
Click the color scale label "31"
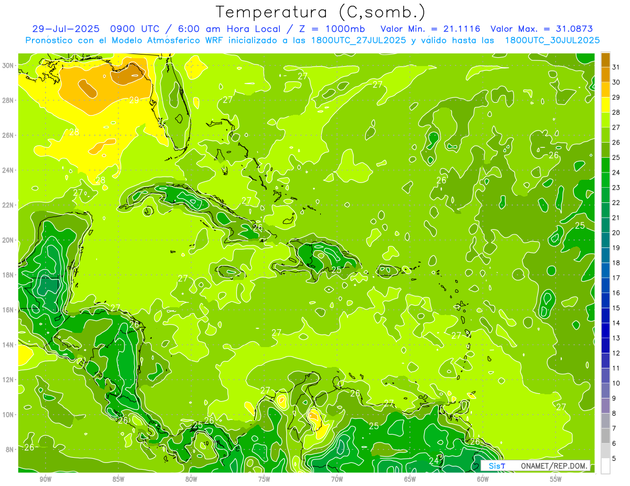(x=616, y=67)
